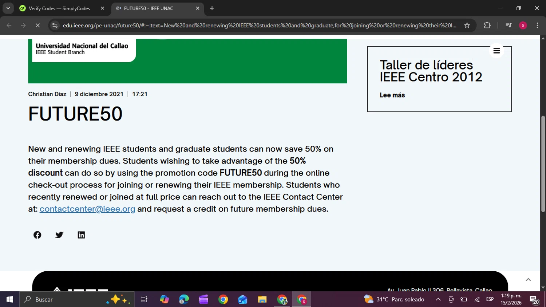546x307 pixels.
Task: Close the FUTURE50 - IEEE UNAC tab
Action: tap(198, 8)
